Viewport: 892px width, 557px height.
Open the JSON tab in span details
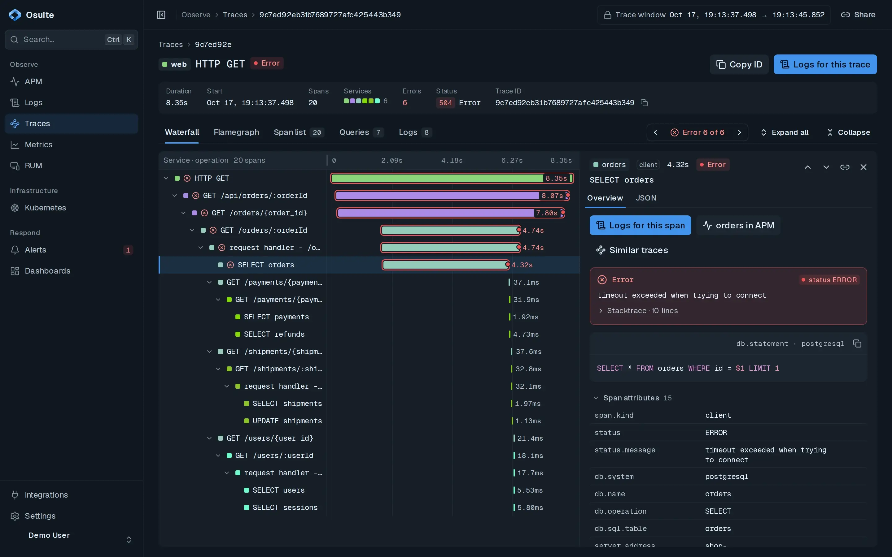tap(646, 198)
